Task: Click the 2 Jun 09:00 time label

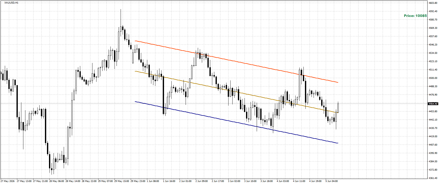Action: click(x=202, y=181)
